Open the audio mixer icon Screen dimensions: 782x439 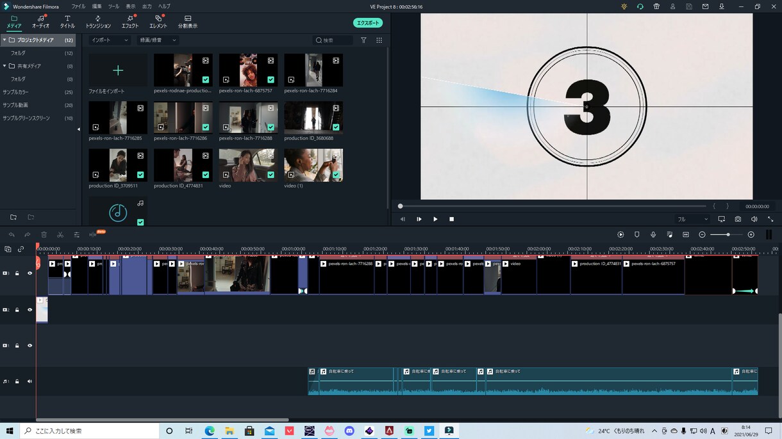pyautogui.click(x=669, y=235)
